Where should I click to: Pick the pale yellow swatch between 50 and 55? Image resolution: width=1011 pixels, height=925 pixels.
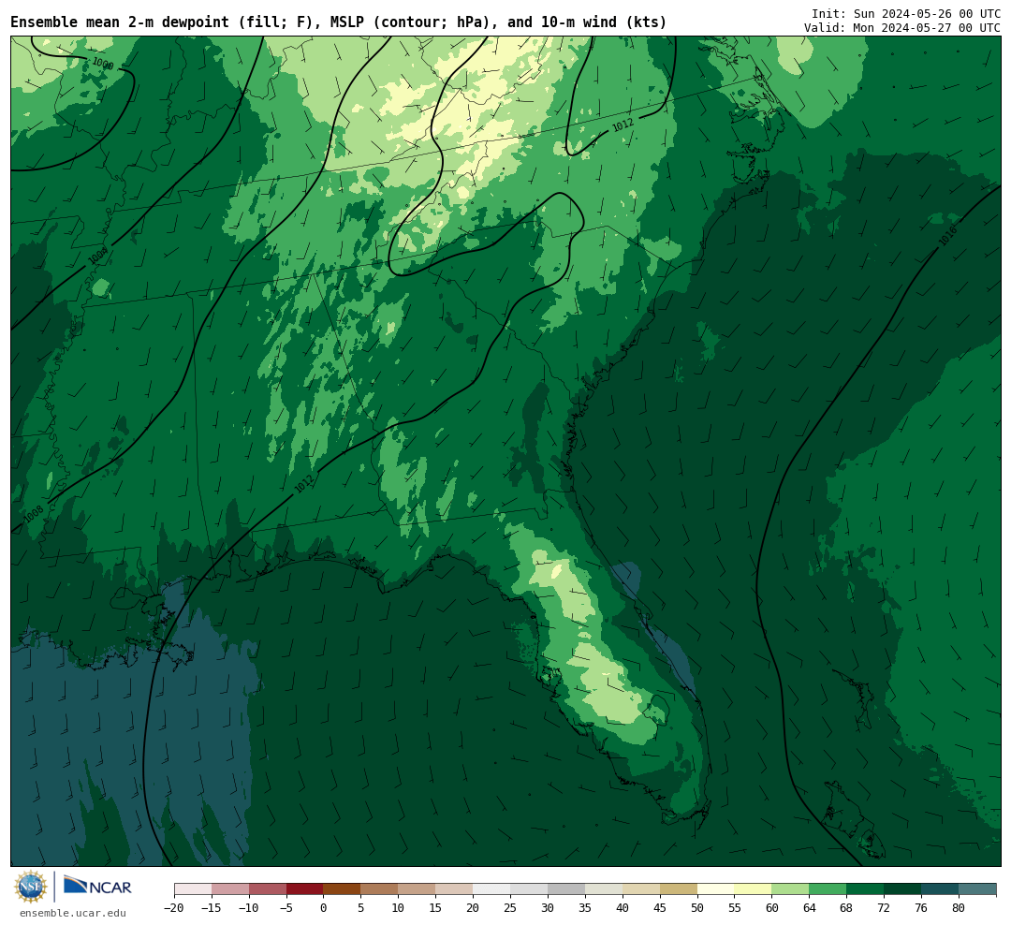[716, 888]
